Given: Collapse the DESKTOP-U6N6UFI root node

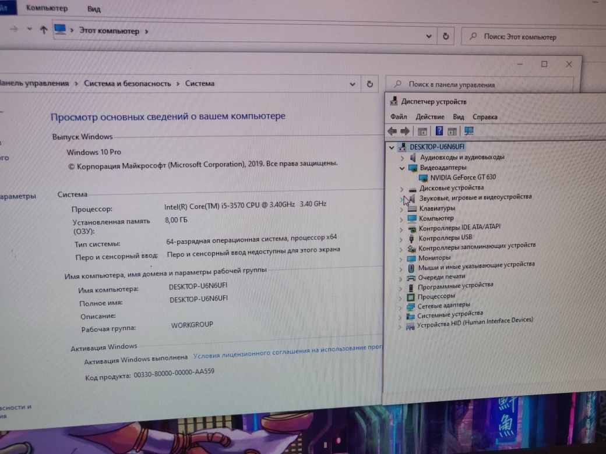Looking at the screenshot, I should point(392,147).
